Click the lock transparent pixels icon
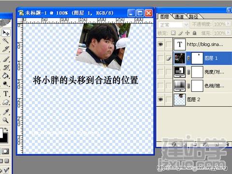Screen dimensions: 232x174 [x=173, y=33]
